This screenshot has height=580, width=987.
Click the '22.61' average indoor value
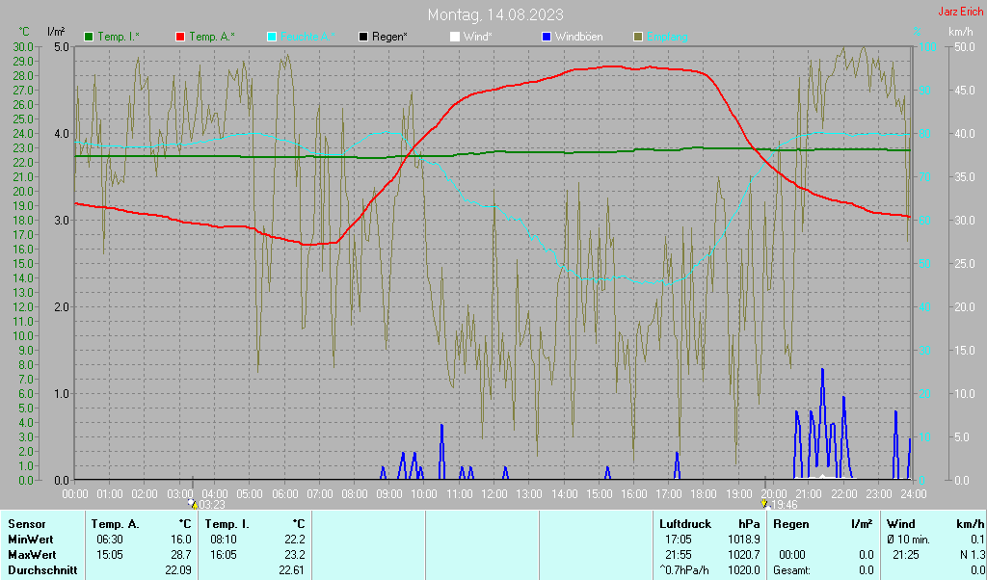291,570
